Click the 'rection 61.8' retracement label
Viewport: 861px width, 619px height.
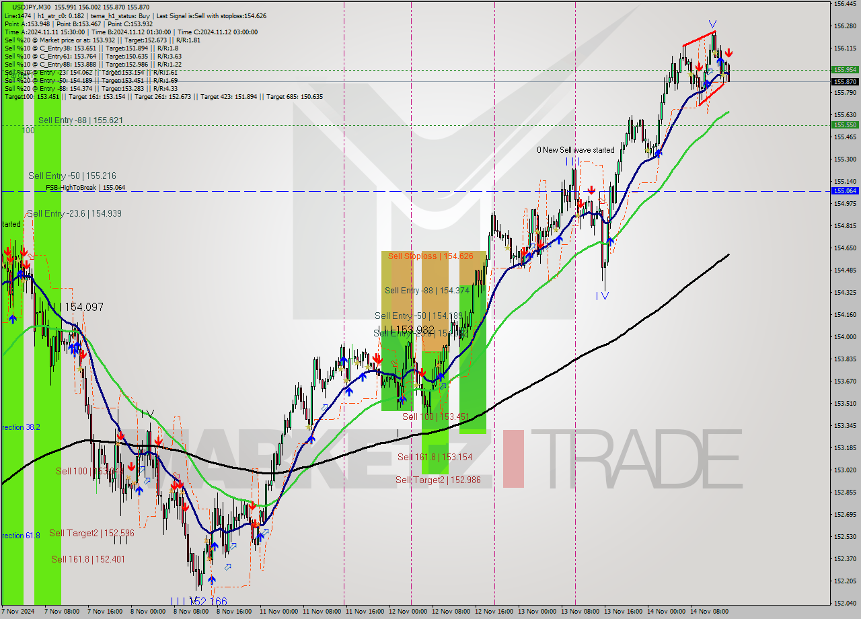point(21,536)
